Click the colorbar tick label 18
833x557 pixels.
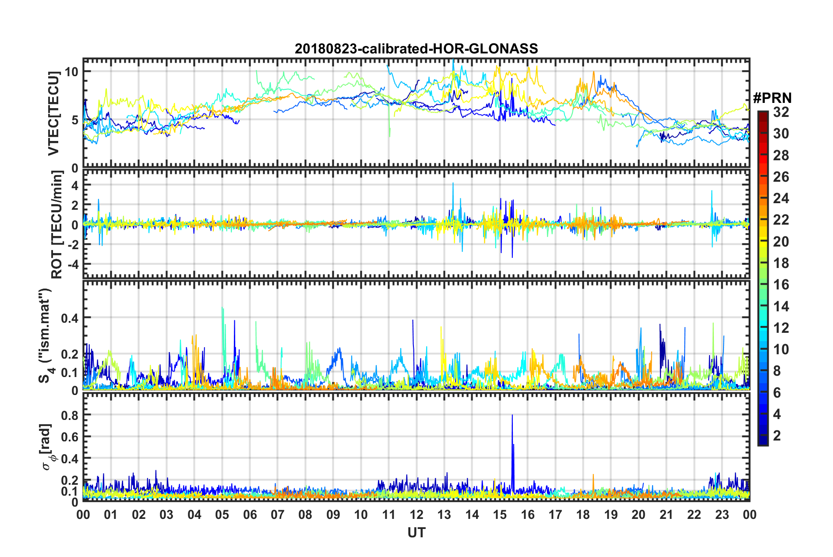pos(781,263)
